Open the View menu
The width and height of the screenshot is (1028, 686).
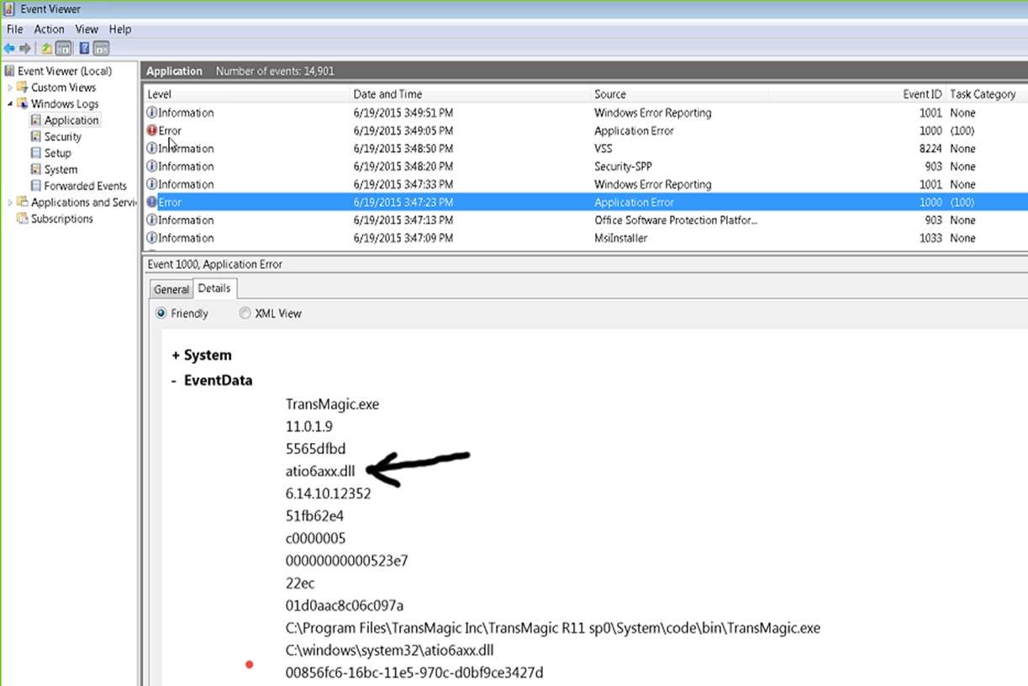(87, 29)
